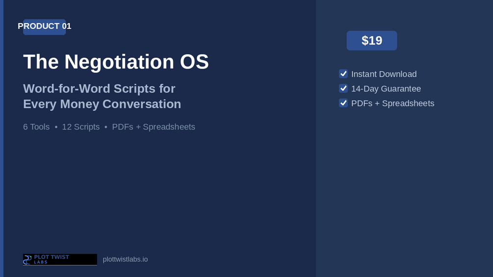Toggle the Instant Download checkbox
The height and width of the screenshot is (277, 493).
343,74
